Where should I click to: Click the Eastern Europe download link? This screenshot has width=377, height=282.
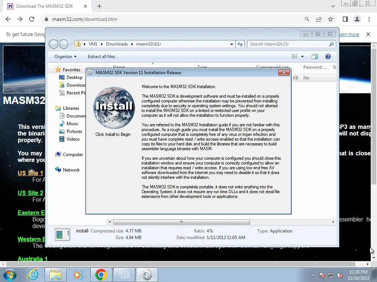(31, 213)
